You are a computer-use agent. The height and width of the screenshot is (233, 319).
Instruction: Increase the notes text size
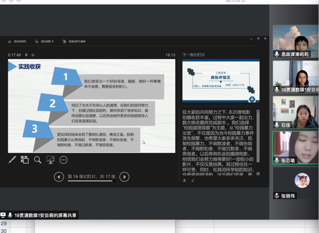click(184, 180)
